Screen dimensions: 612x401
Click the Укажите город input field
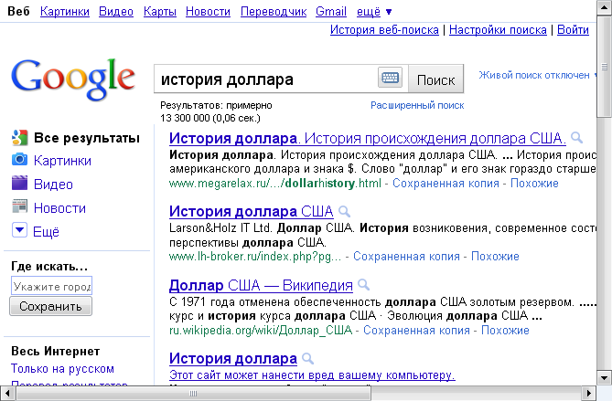click(x=51, y=287)
